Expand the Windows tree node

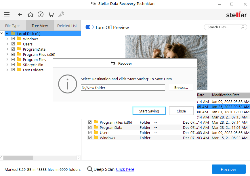(x=7, y=39)
